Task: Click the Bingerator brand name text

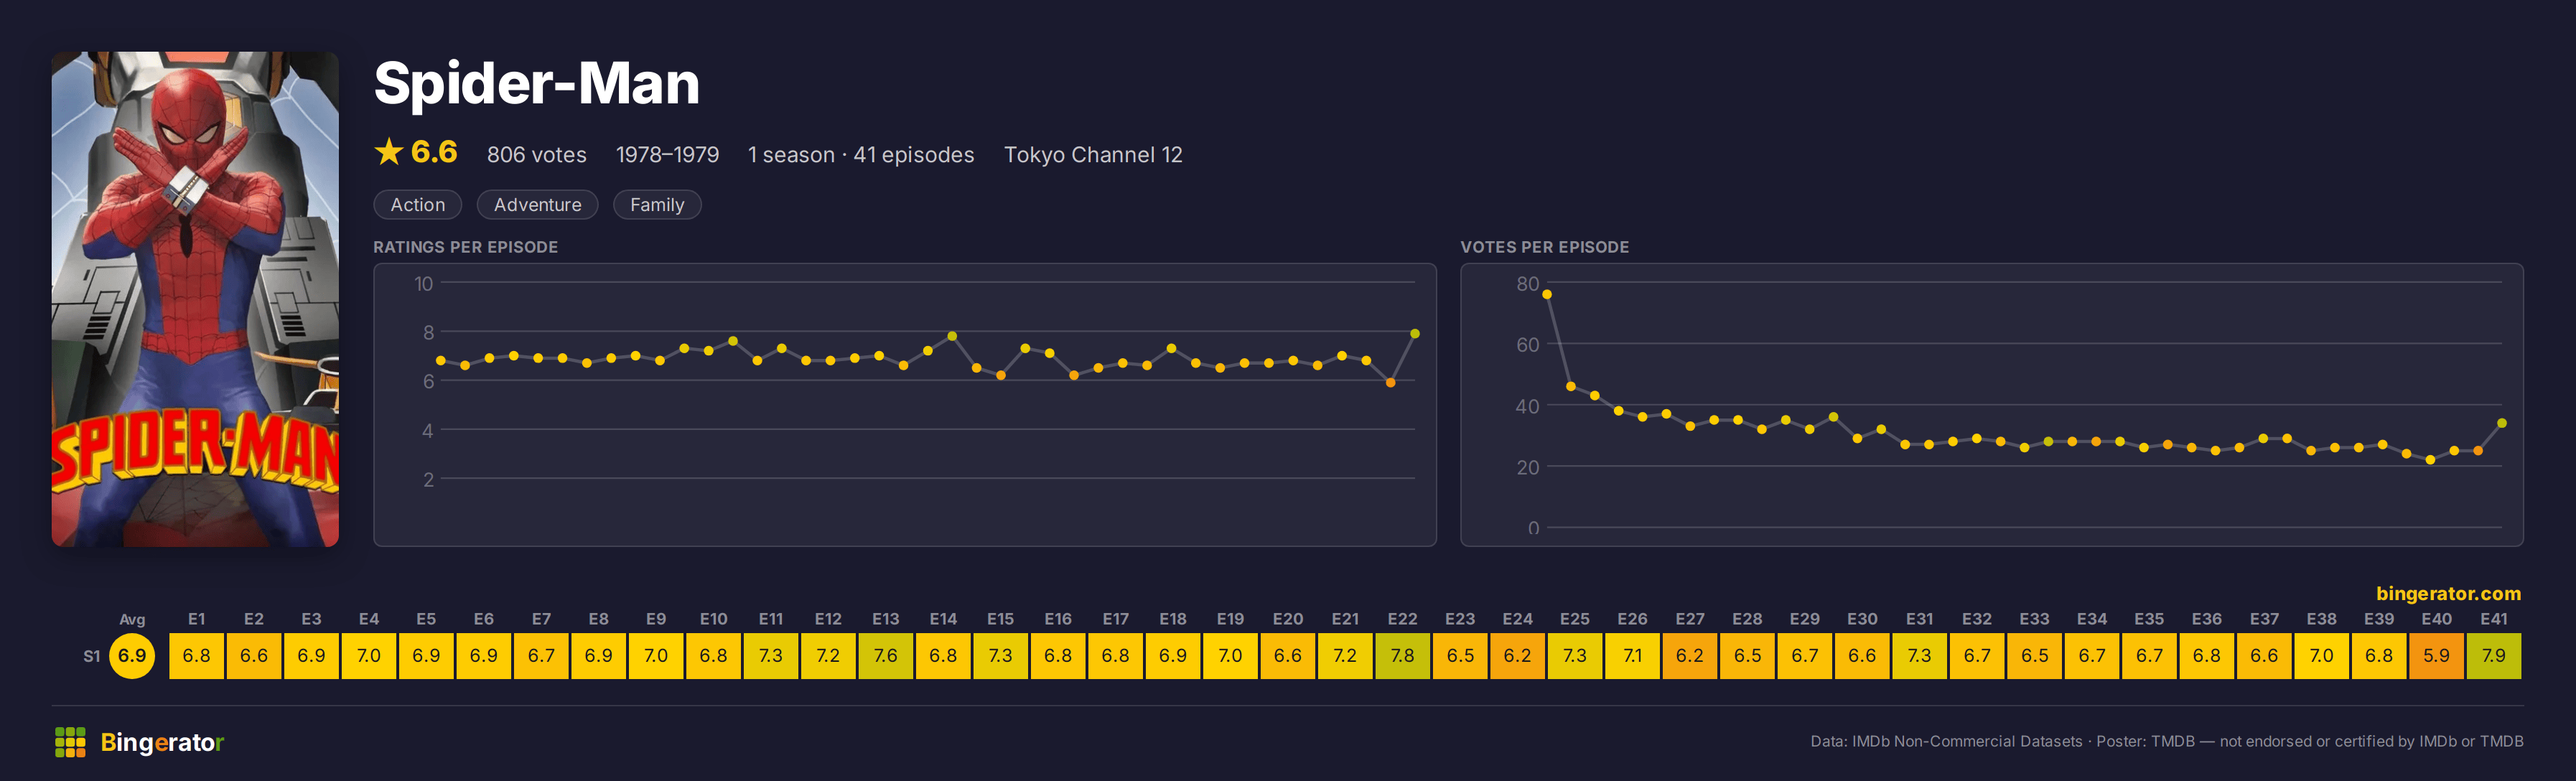Action: click(x=162, y=742)
